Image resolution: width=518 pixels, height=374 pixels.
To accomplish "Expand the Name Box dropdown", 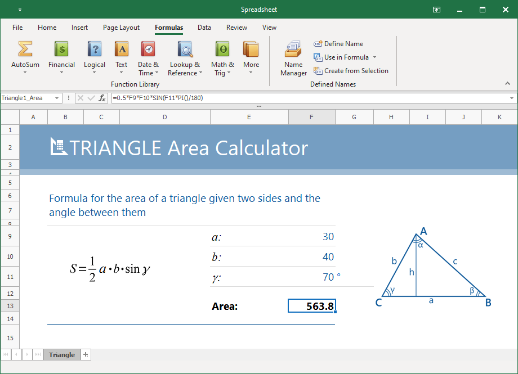I will pyautogui.click(x=57, y=98).
